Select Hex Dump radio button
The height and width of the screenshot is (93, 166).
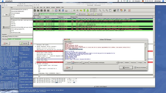(130, 63)
